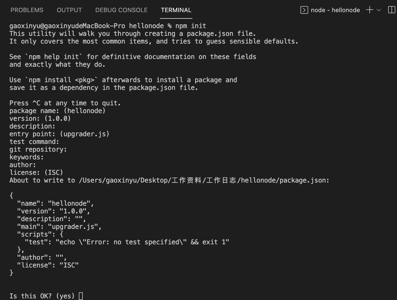Click the "package name: (hellonode)" prompt line
This screenshot has height=300, width=397.
click(57, 111)
